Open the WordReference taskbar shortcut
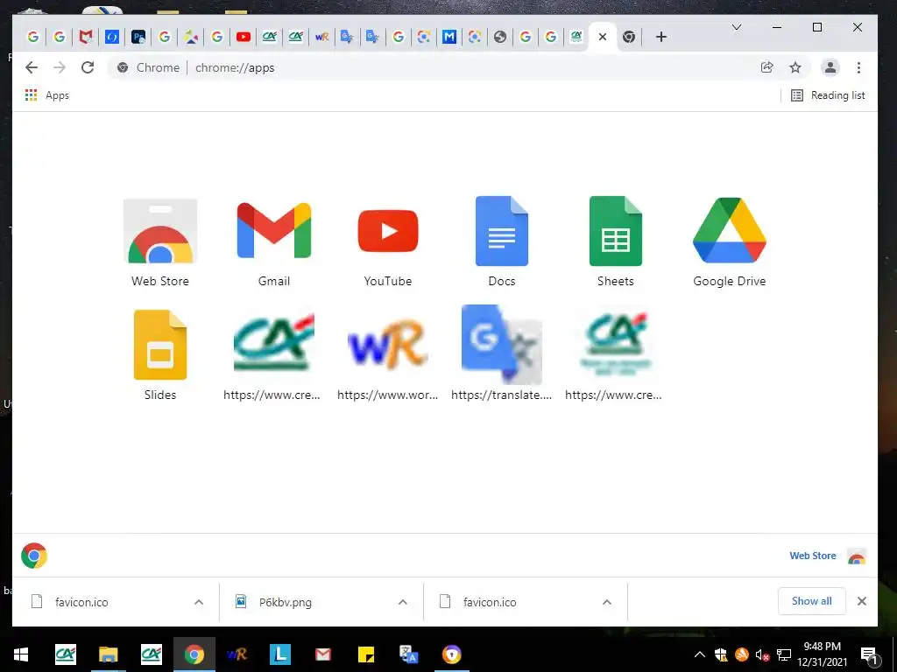 coord(237,654)
